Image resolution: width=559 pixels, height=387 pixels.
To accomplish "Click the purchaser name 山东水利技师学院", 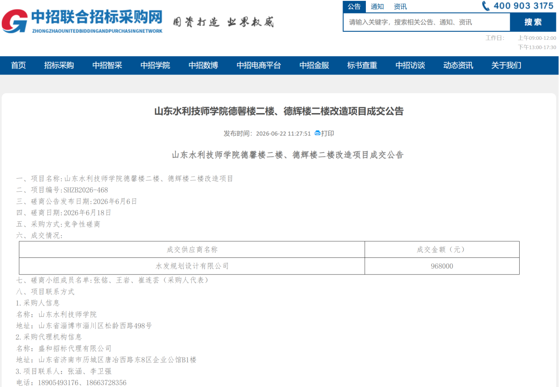I will tap(68, 315).
